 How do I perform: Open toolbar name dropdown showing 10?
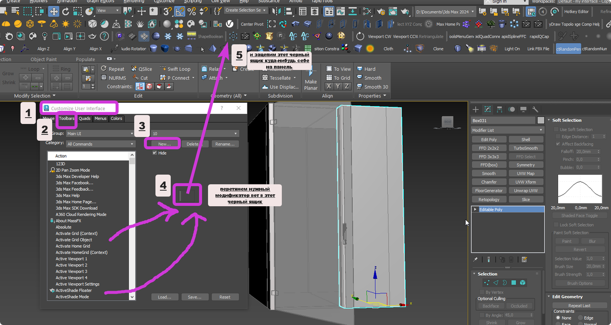point(195,134)
